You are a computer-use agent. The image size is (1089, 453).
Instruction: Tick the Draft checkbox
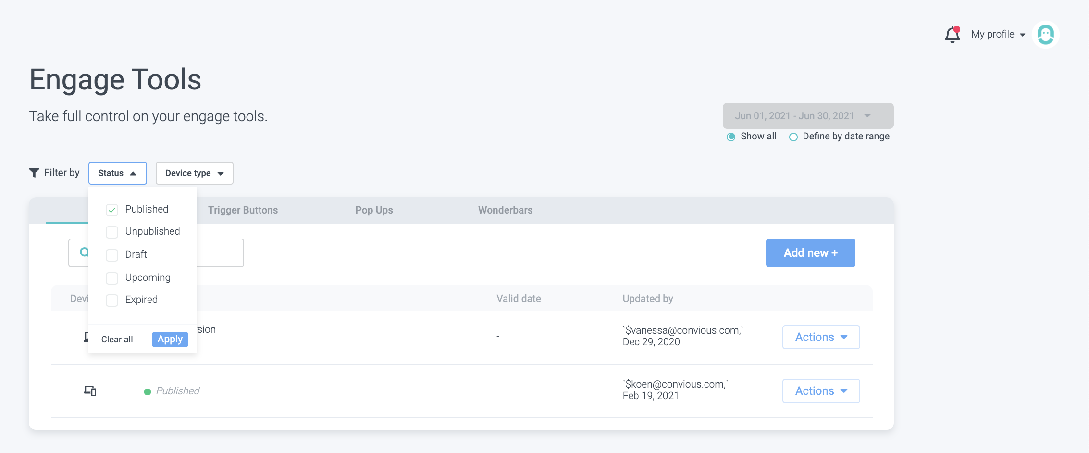point(112,255)
